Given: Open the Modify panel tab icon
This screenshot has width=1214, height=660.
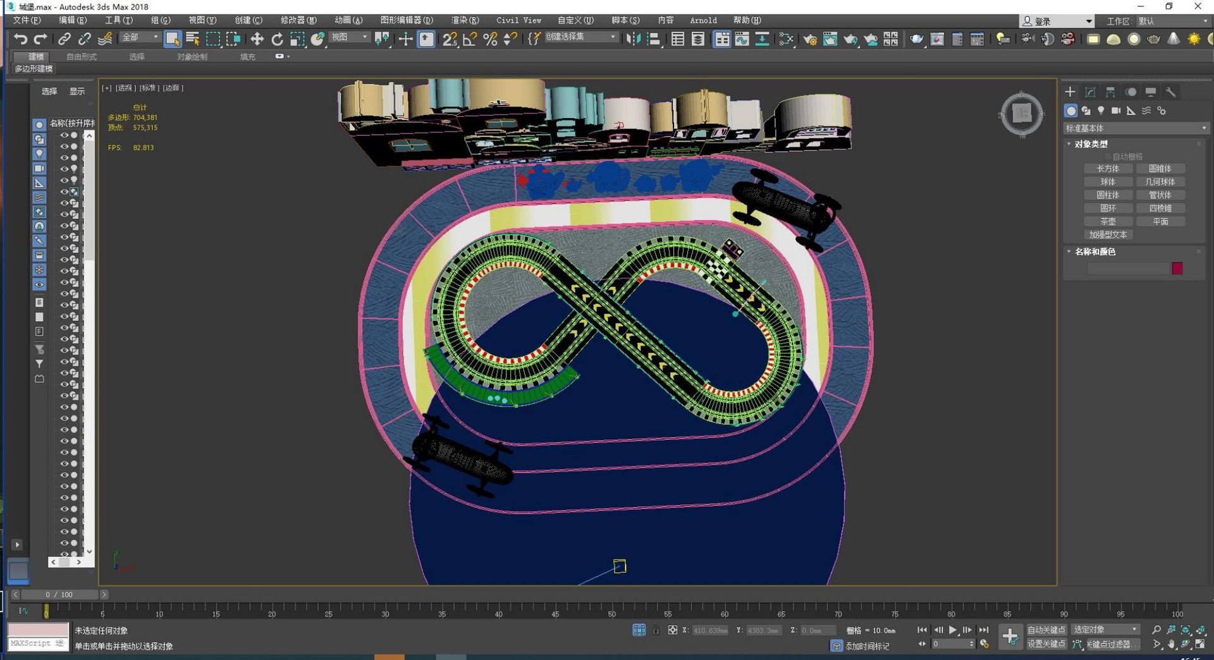Looking at the screenshot, I should point(1090,92).
